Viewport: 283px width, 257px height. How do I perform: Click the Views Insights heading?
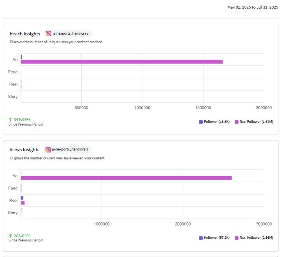[25, 150]
